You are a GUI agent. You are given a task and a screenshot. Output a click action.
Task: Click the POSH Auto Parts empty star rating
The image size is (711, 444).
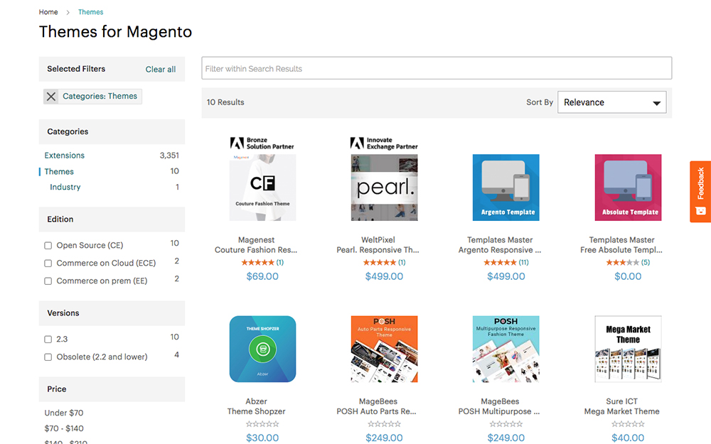tap(384, 424)
